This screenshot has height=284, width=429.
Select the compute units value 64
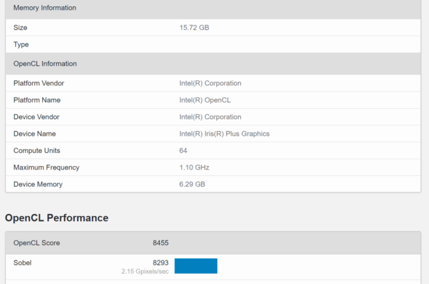click(183, 150)
